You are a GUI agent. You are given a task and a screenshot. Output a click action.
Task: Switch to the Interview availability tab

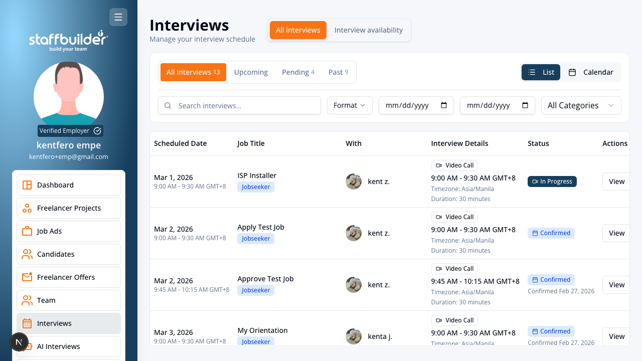tap(369, 30)
